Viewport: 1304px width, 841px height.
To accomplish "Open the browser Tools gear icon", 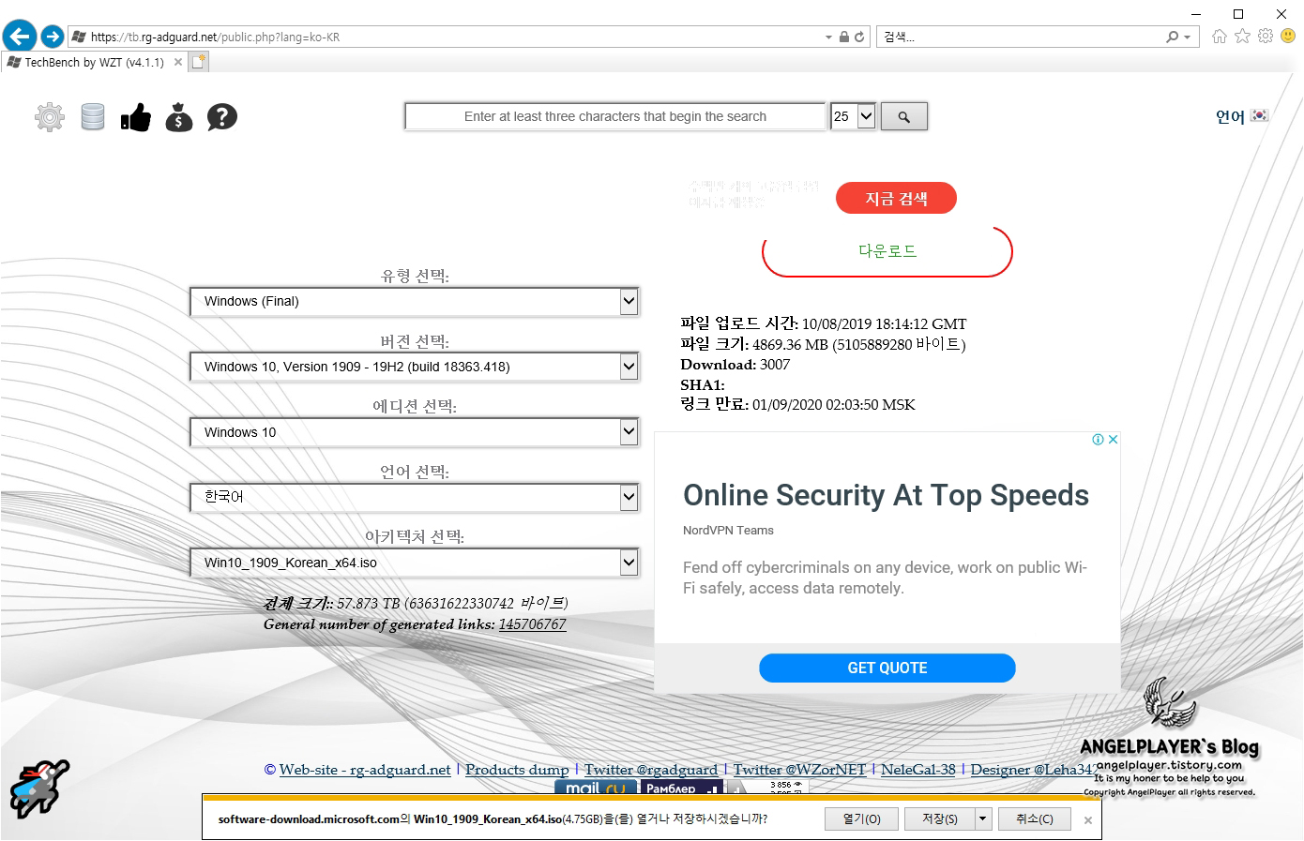I will pos(1266,37).
